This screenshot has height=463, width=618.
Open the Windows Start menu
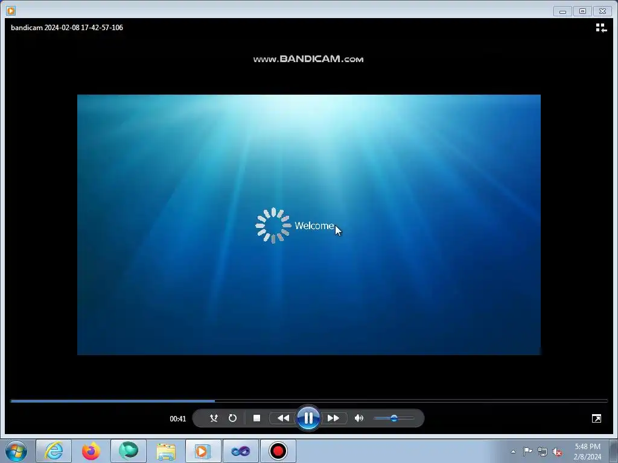click(x=16, y=451)
